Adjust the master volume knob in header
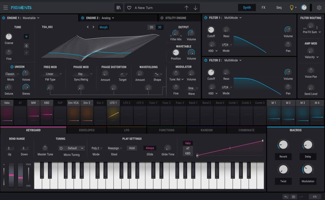 304,8
